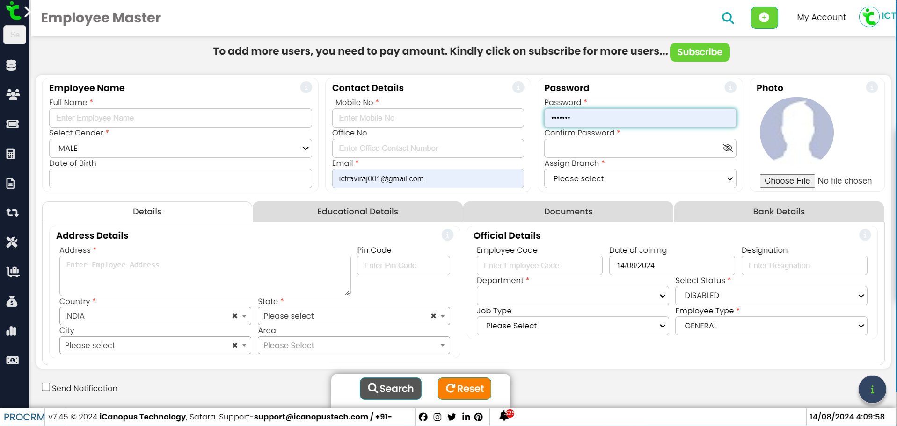Viewport: 897px width, 426px height.
Task: Expand the Select Gender dropdown
Action: pos(180,149)
